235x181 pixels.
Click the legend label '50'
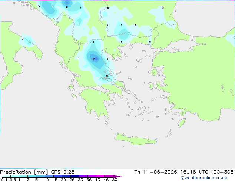(x=115, y=180)
